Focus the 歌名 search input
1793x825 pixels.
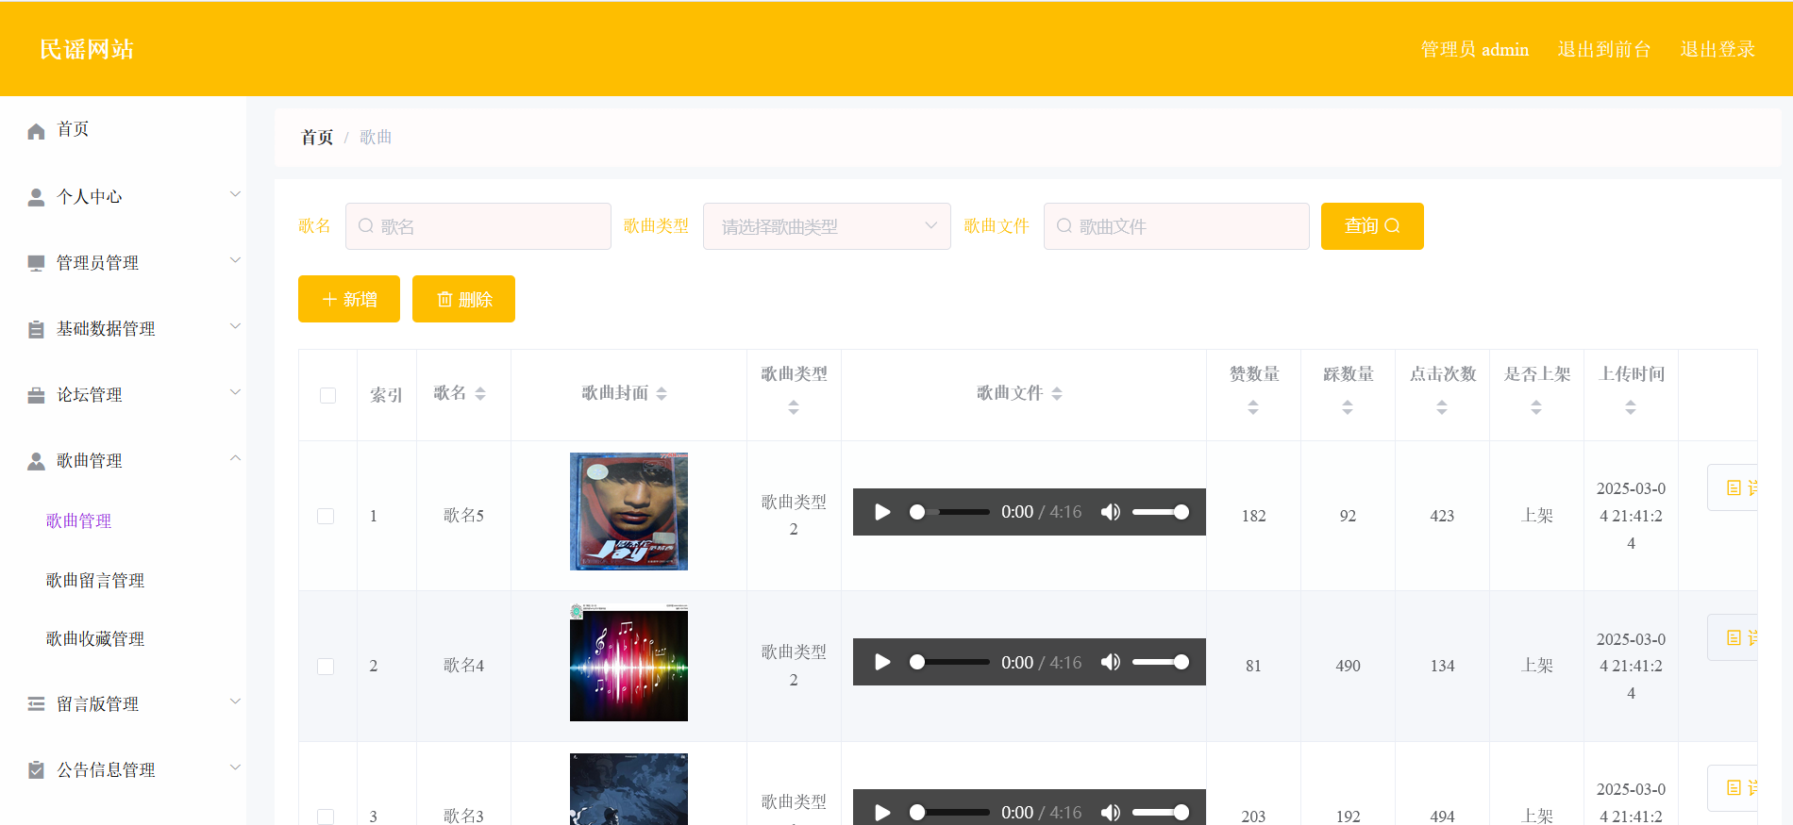click(478, 226)
